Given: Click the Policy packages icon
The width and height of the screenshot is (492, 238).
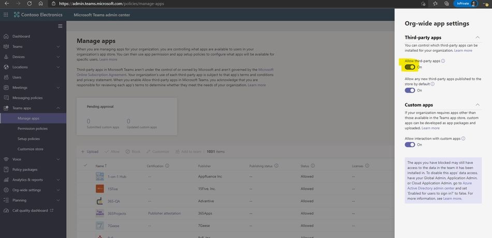Looking at the screenshot, I should pyautogui.click(x=6, y=170).
